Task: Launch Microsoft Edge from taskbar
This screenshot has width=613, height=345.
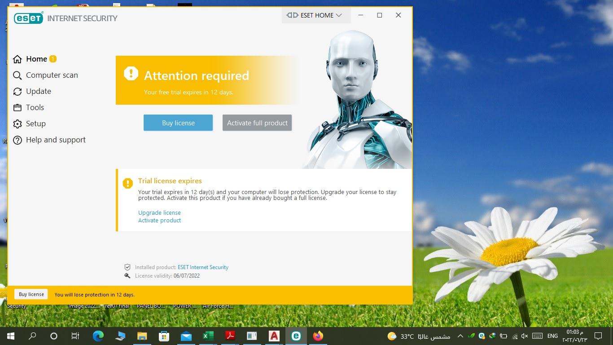Action: pyautogui.click(x=98, y=336)
